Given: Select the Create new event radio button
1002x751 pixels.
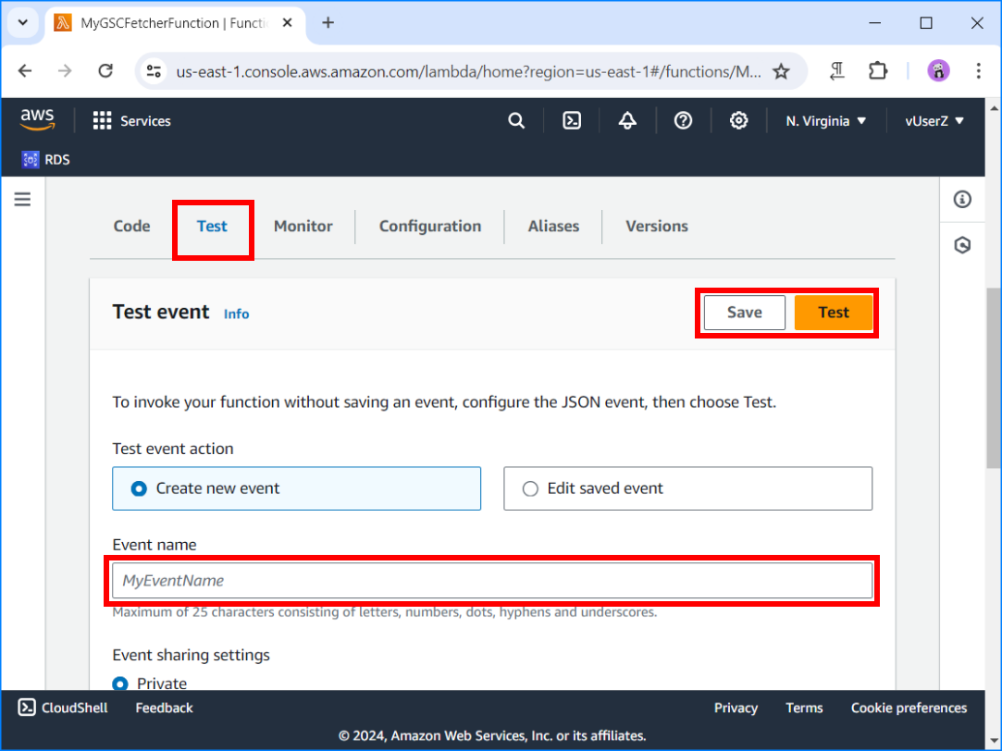Looking at the screenshot, I should [137, 488].
